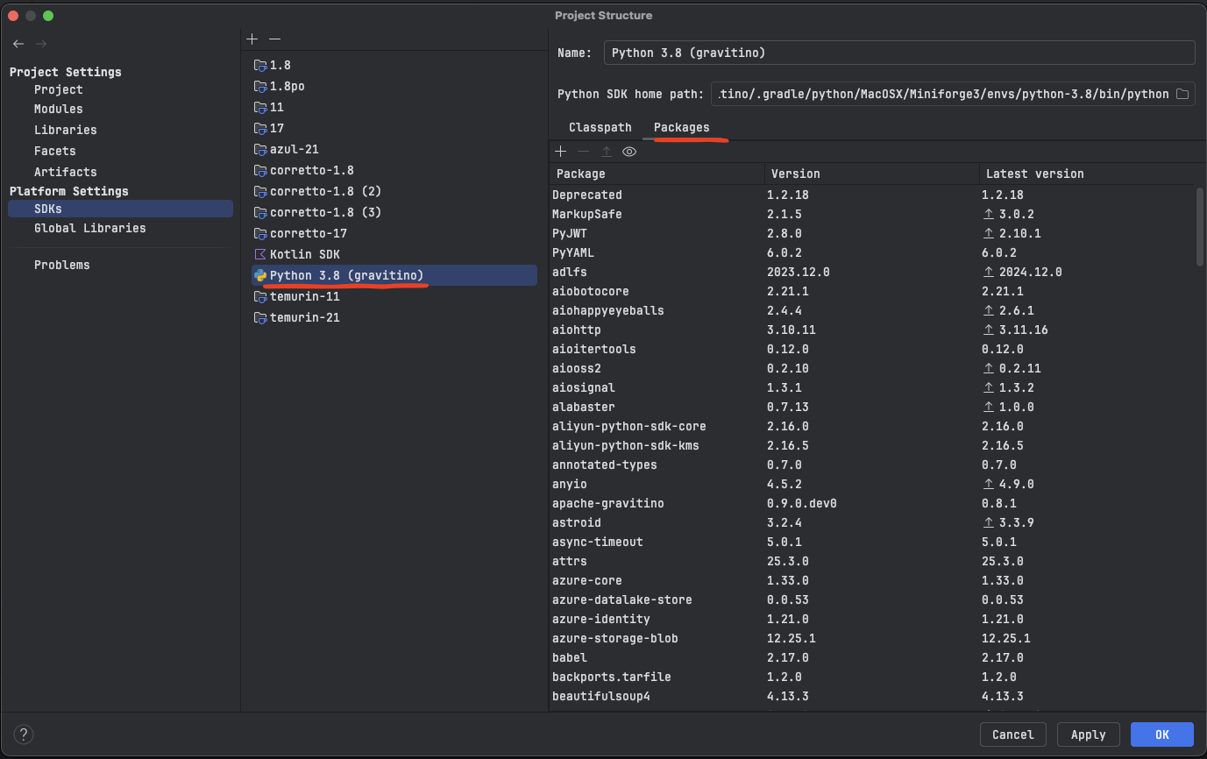1207x759 pixels.
Task: Select Modules in Project Settings sidebar
Action: click(x=59, y=109)
